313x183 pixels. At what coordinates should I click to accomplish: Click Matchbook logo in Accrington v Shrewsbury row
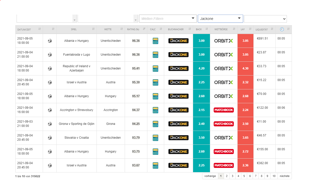pyautogui.click(x=224, y=110)
